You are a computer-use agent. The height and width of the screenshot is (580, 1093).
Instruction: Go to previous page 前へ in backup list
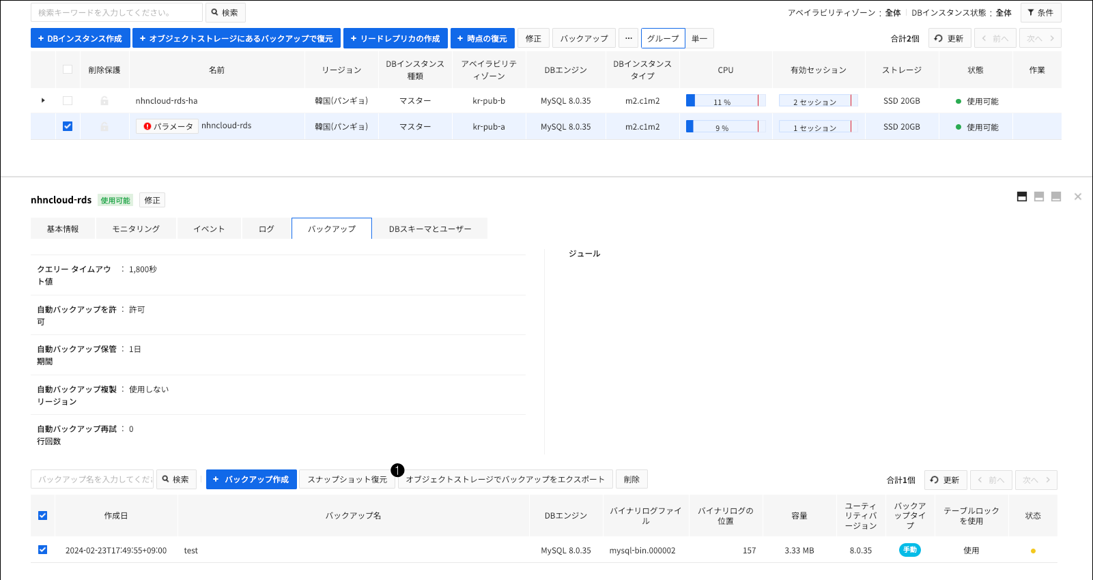[991, 480]
